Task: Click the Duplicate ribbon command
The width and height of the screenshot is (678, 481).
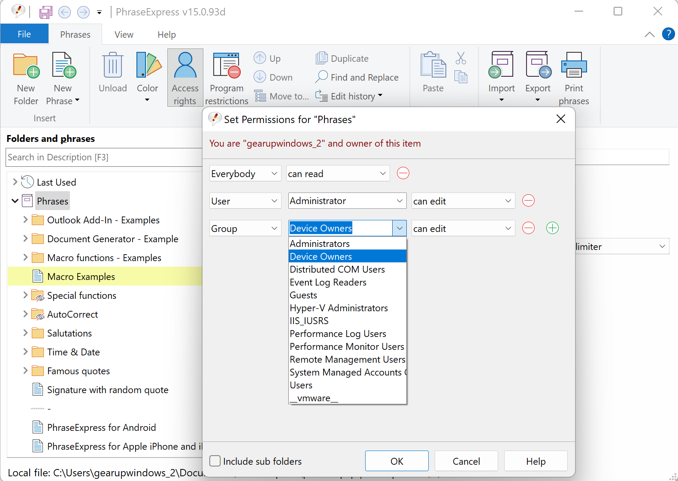Action: click(342, 58)
